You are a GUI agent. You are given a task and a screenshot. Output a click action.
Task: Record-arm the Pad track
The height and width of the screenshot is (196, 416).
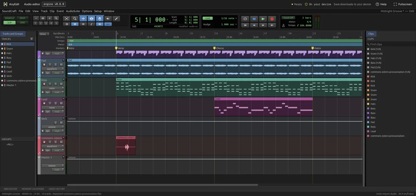[44, 65]
